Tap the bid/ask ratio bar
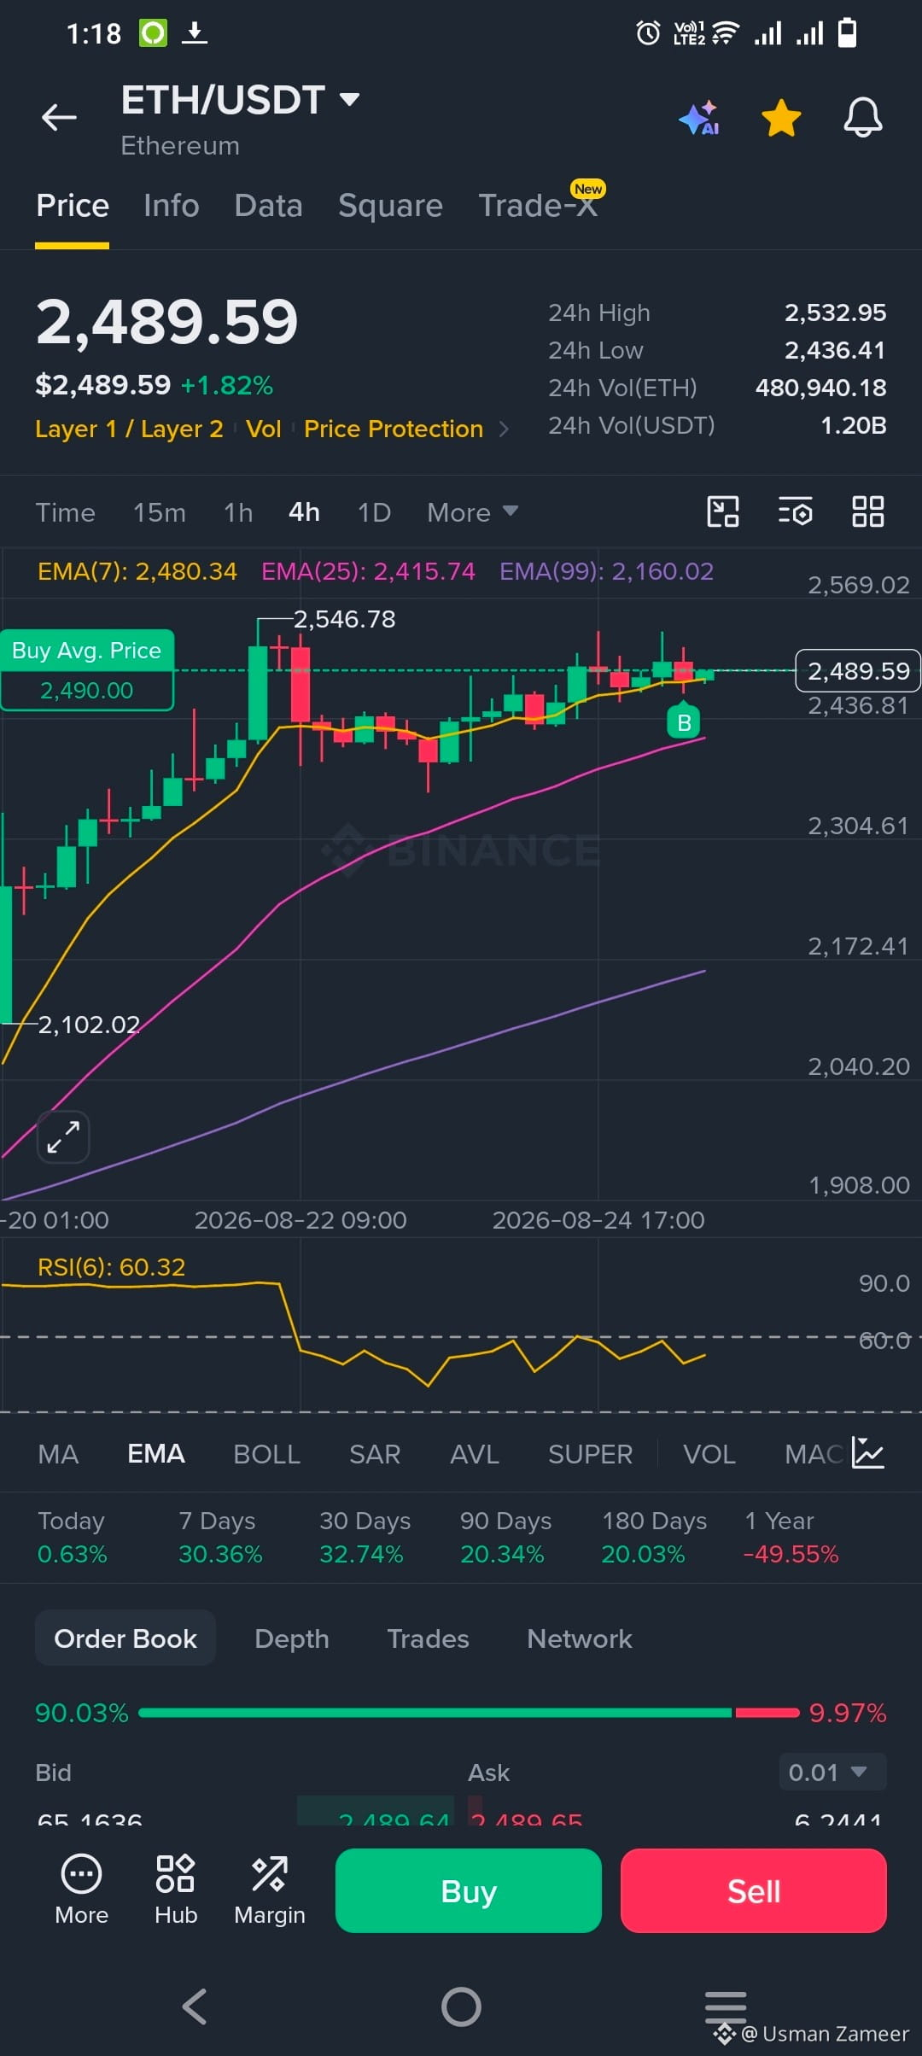922x2056 pixels. coord(469,1713)
